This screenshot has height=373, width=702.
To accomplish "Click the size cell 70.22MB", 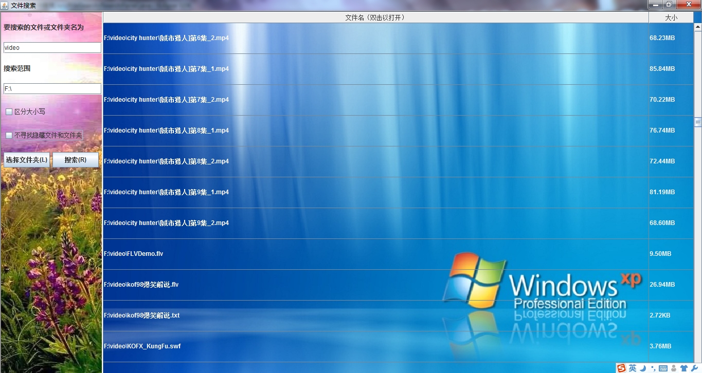I will (671, 100).
